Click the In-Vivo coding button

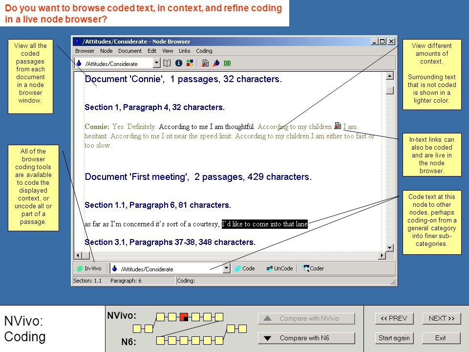pyautogui.click(x=89, y=268)
